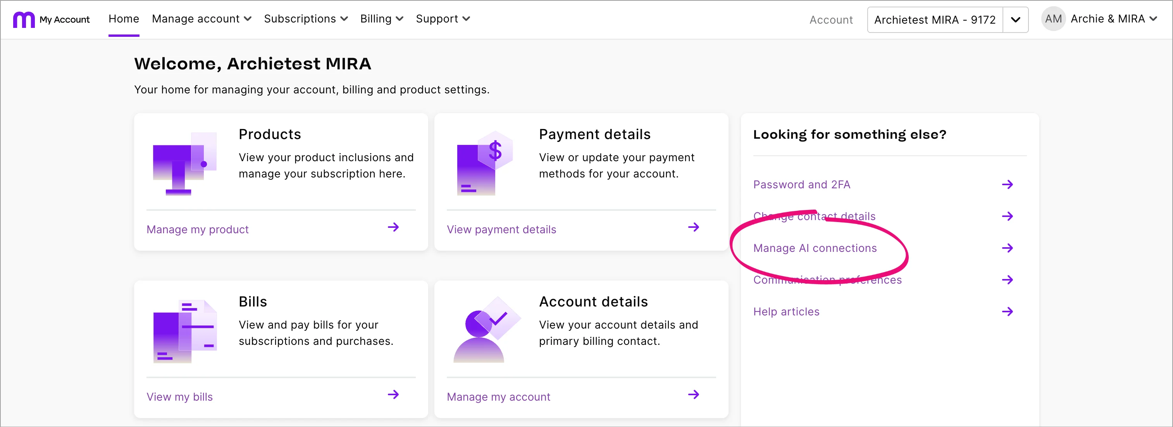The image size is (1173, 427).
Task: Click the Welcome, Archietest MIRA heading
Action: coord(253,64)
